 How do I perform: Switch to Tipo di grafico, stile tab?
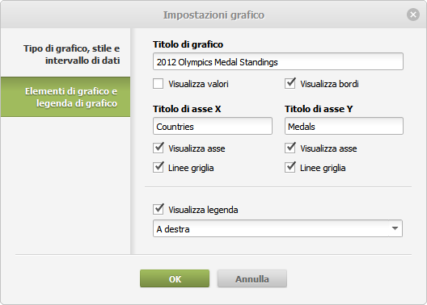coord(66,54)
